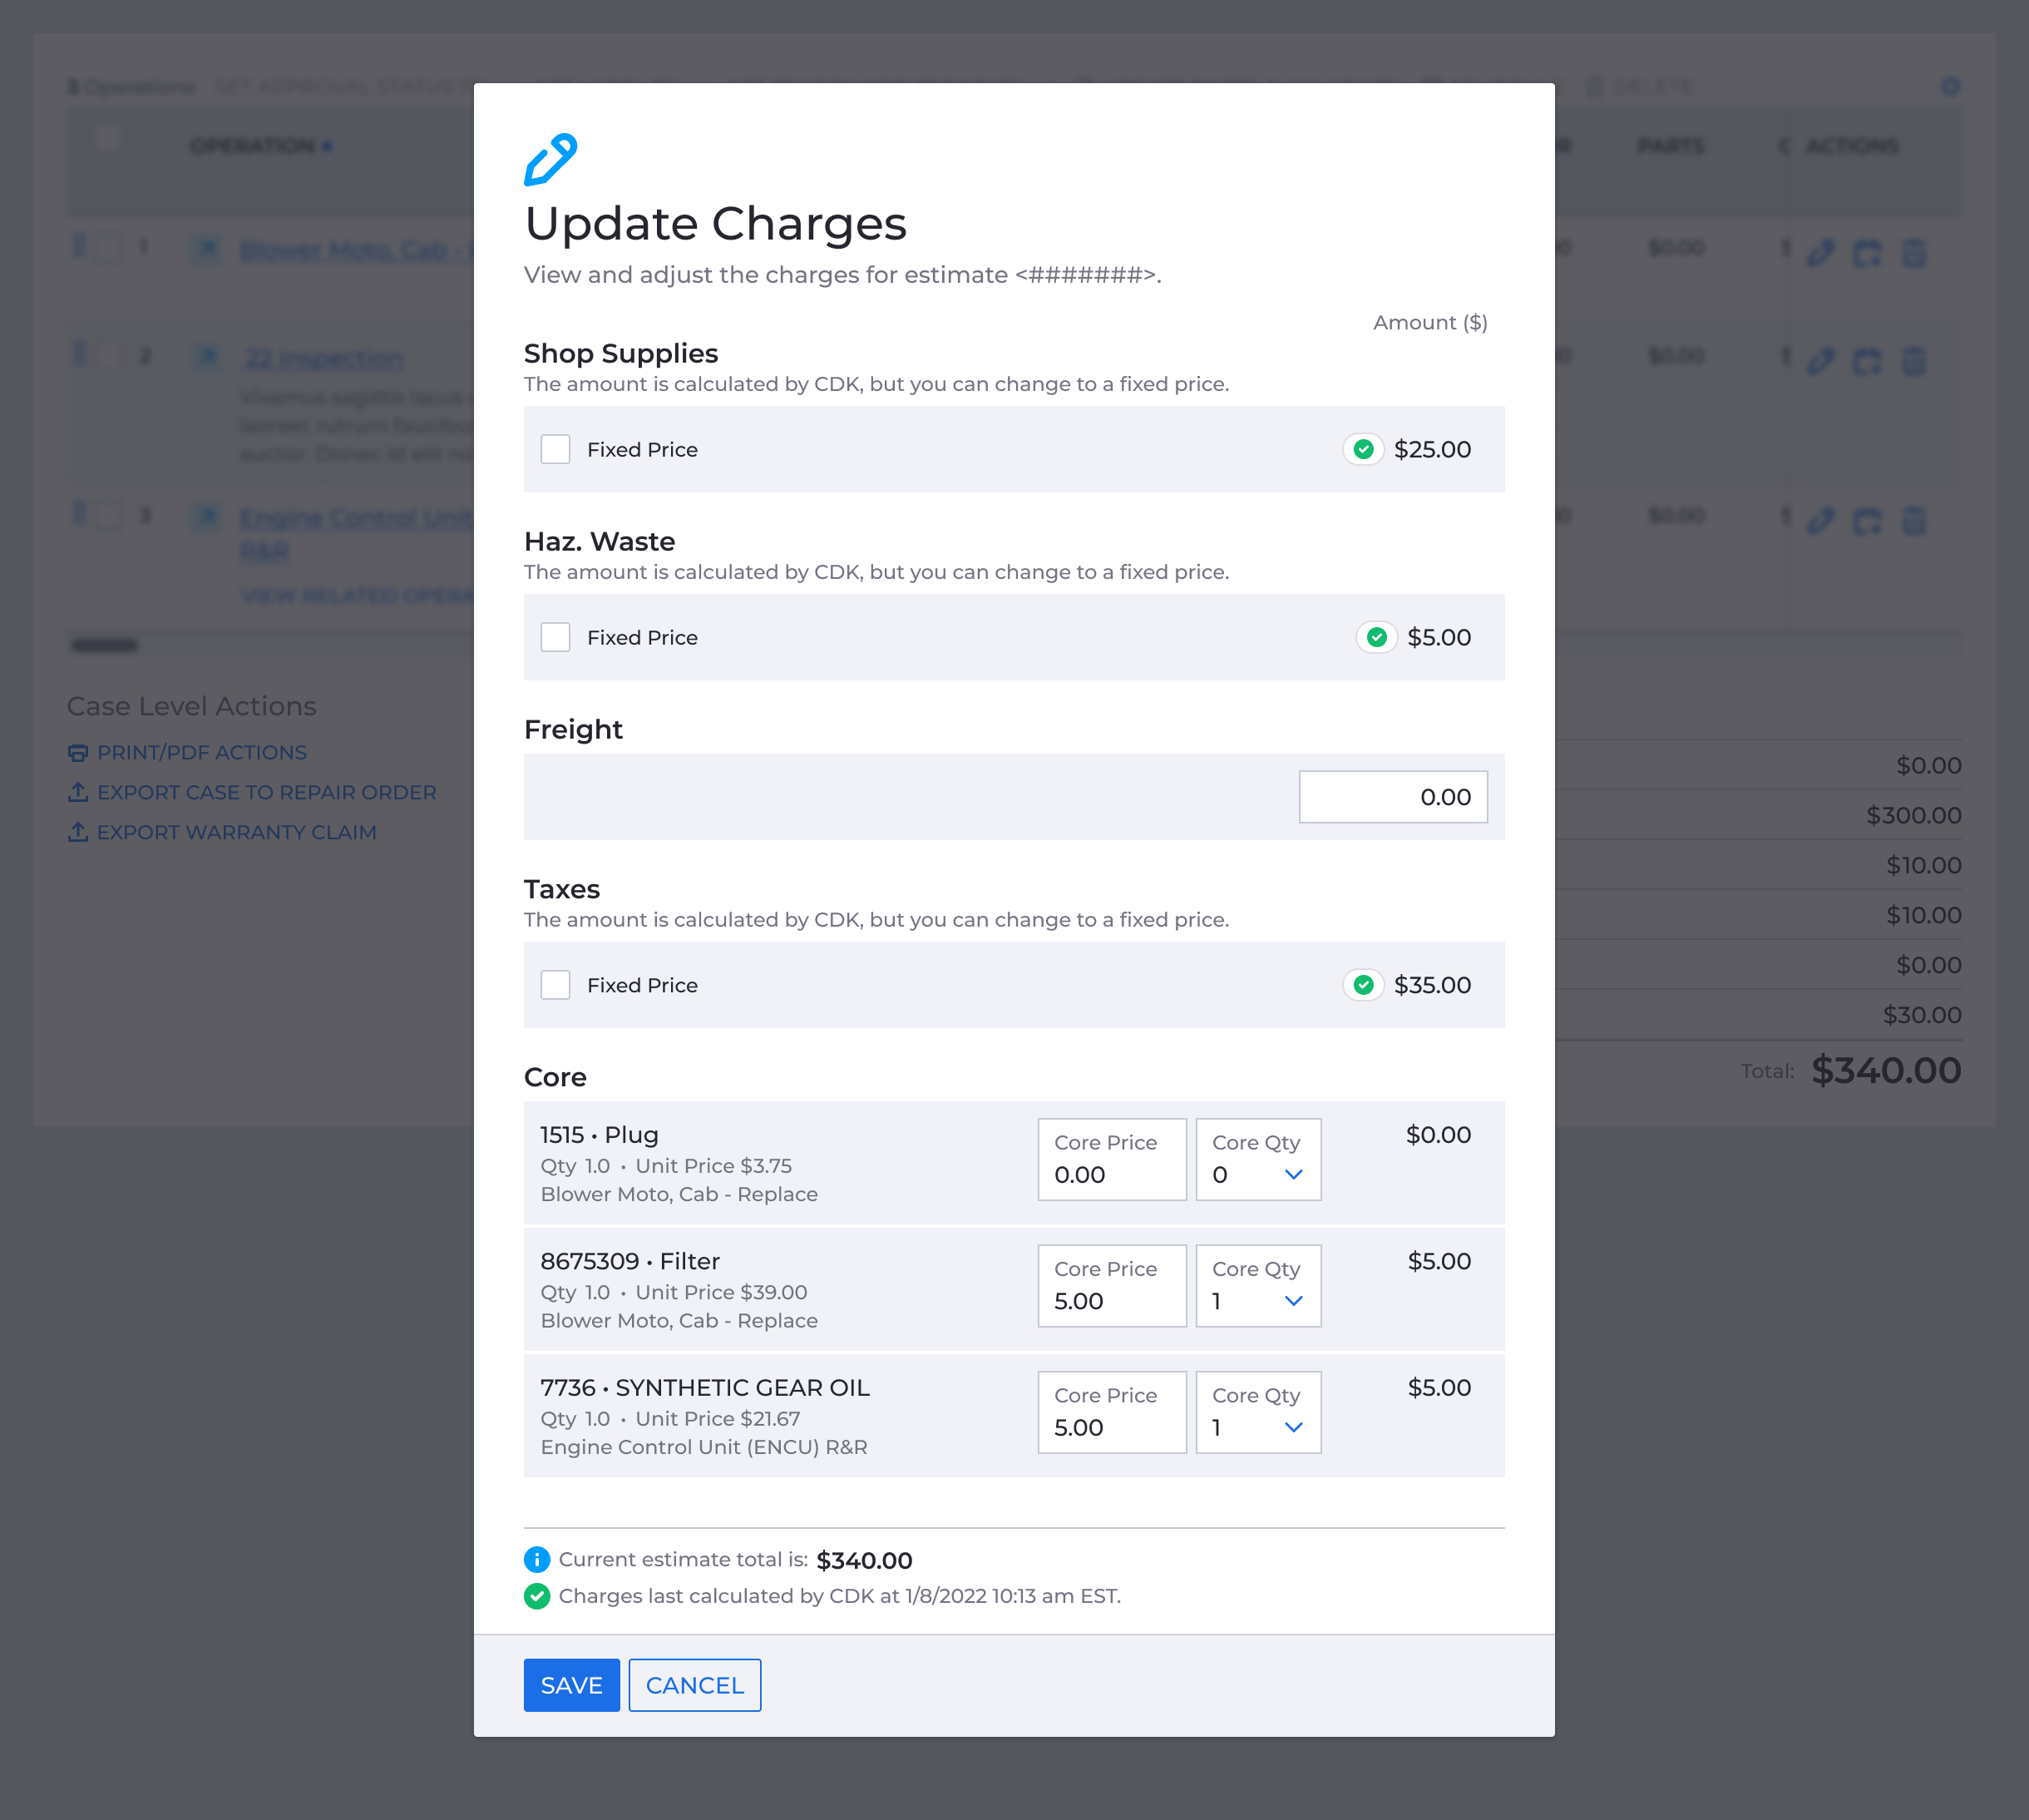Click the SAVE button
2029x1820 pixels.
coord(572,1685)
